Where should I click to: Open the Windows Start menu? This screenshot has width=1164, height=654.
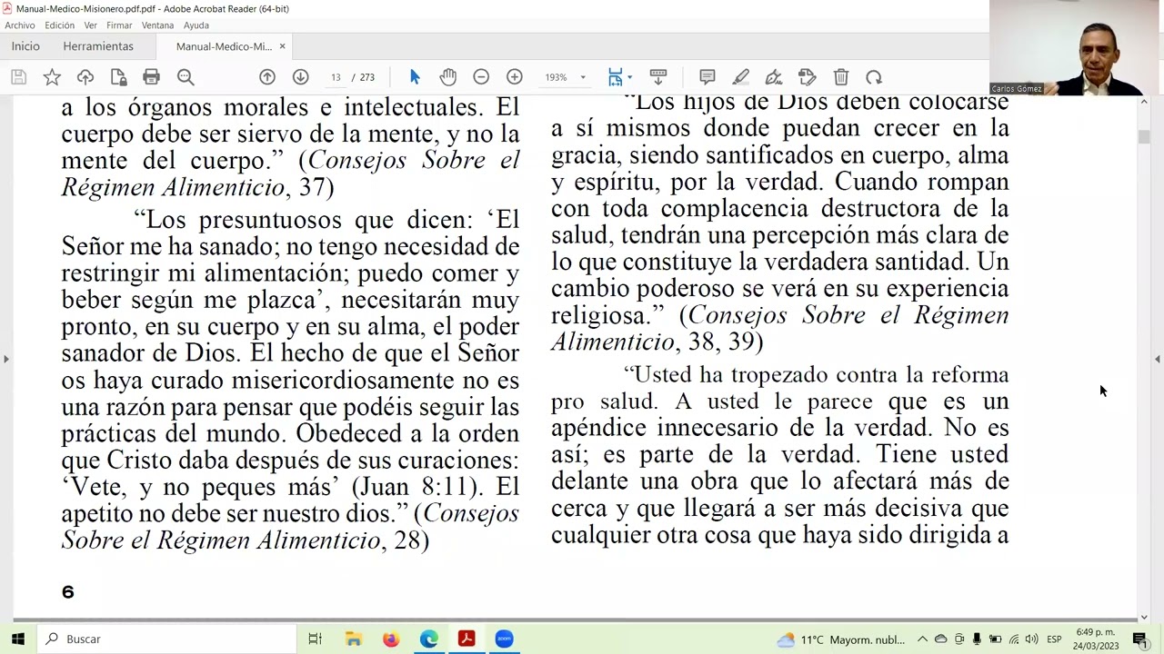pyautogui.click(x=18, y=639)
